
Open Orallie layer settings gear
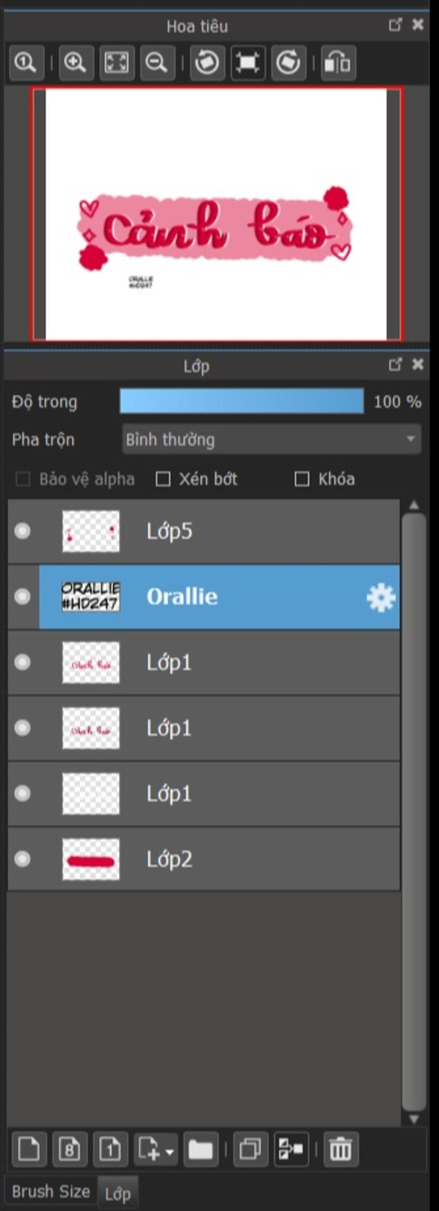(381, 597)
